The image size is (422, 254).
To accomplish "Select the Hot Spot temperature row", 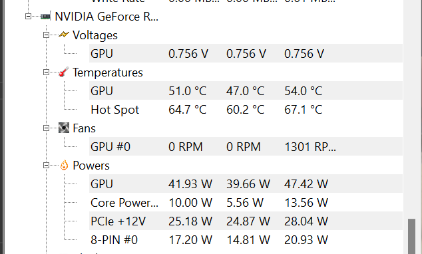I will (x=246, y=109).
